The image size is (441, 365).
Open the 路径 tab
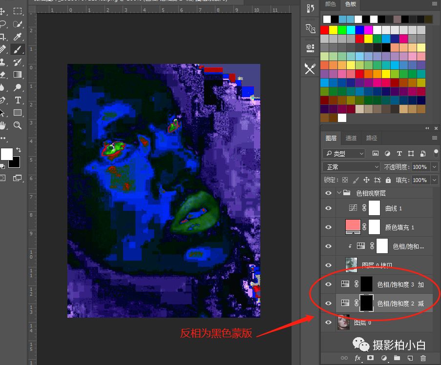click(x=371, y=138)
